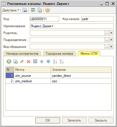This screenshot has width=117, height=127.
Task: Clear the Вид обращения field with X
Action: pyautogui.click(x=111, y=47)
